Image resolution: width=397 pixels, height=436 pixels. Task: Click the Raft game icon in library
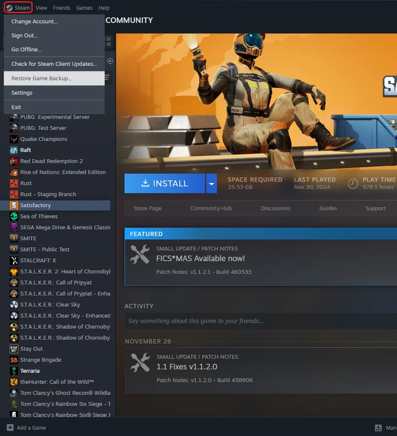point(14,150)
